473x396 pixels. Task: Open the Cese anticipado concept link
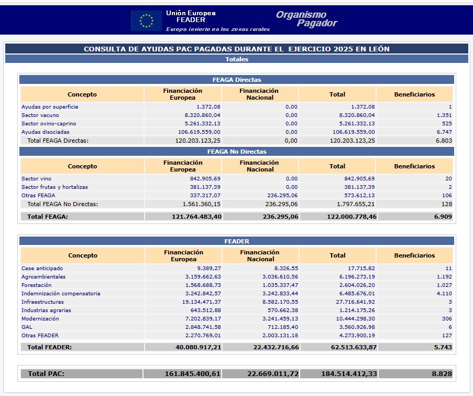coord(43,269)
